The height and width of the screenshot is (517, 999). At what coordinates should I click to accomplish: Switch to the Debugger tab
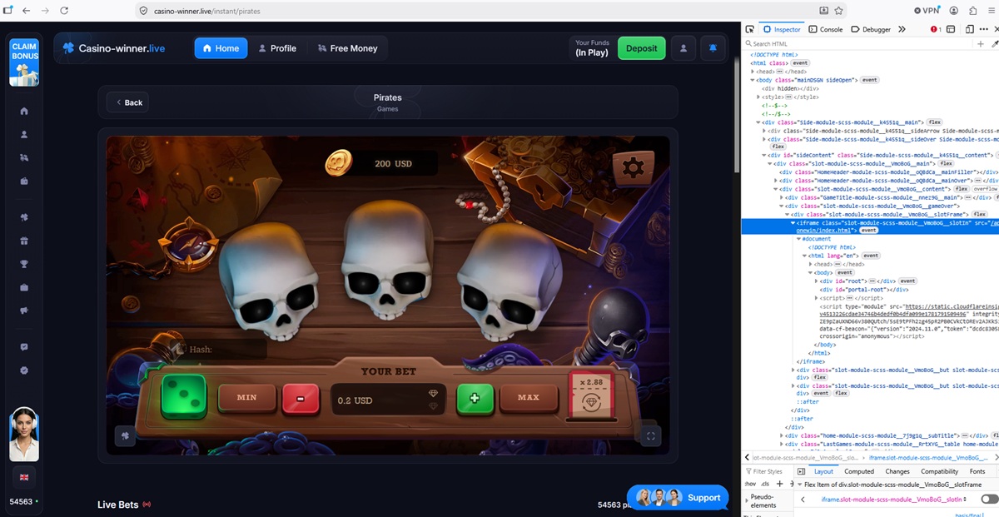point(871,29)
